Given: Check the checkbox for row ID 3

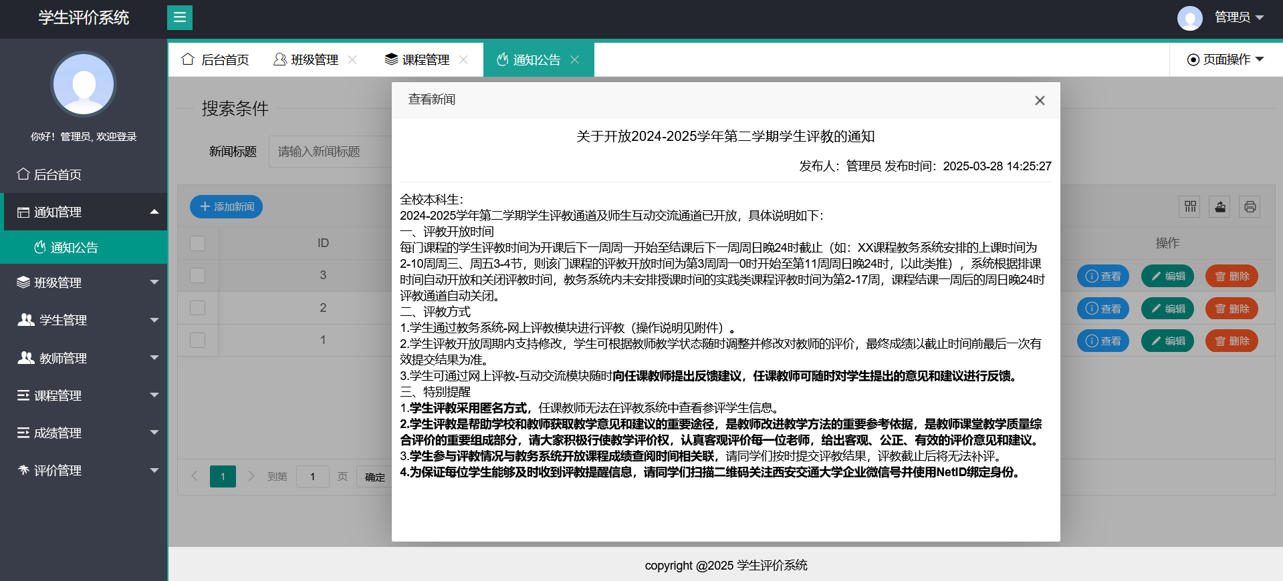Looking at the screenshot, I should pos(198,275).
